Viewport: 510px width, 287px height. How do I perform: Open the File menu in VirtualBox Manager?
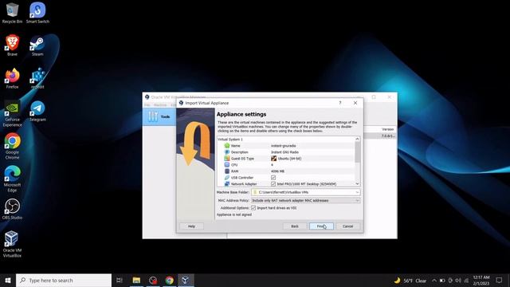(147, 105)
